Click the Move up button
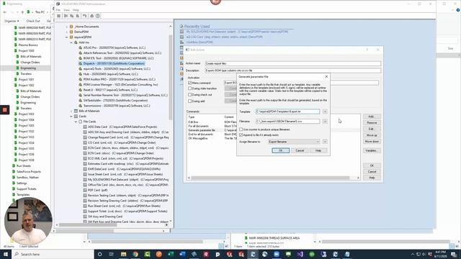 (372, 135)
